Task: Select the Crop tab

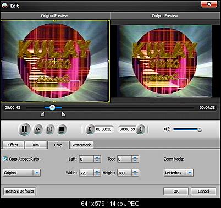Action: point(58,145)
